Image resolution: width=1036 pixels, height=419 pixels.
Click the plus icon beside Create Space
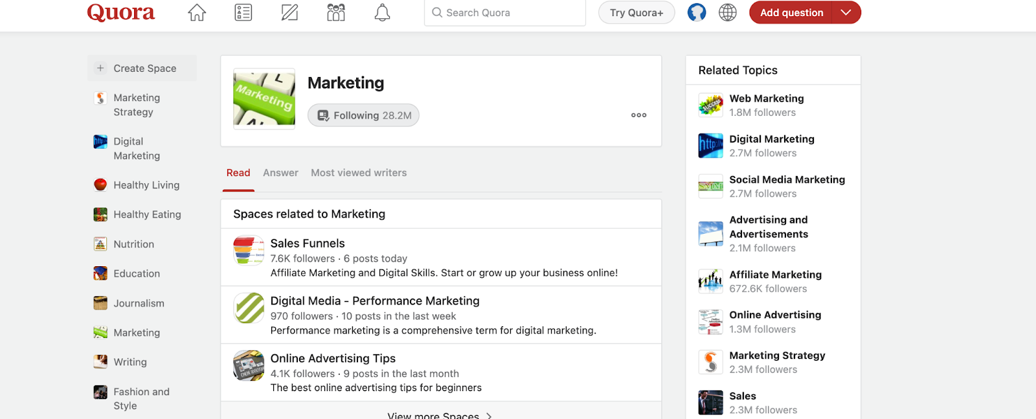coord(100,68)
